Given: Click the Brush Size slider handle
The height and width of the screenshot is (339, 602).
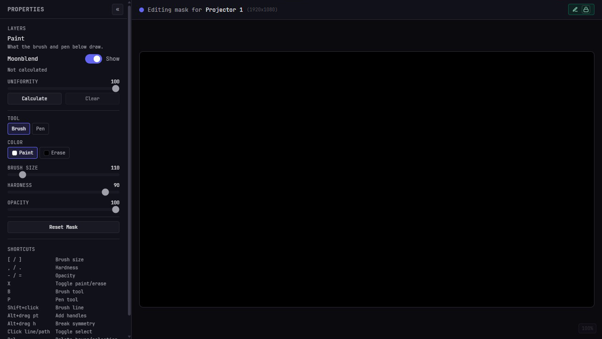Looking at the screenshot, I should pos(23,175).
